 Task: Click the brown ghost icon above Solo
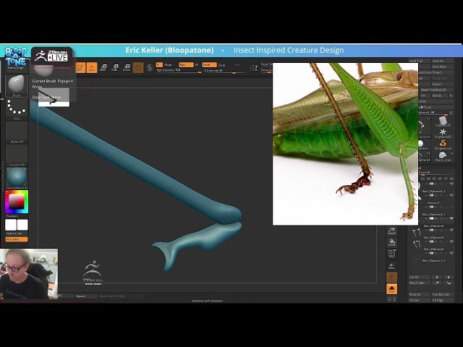click(x=392, y=277)
